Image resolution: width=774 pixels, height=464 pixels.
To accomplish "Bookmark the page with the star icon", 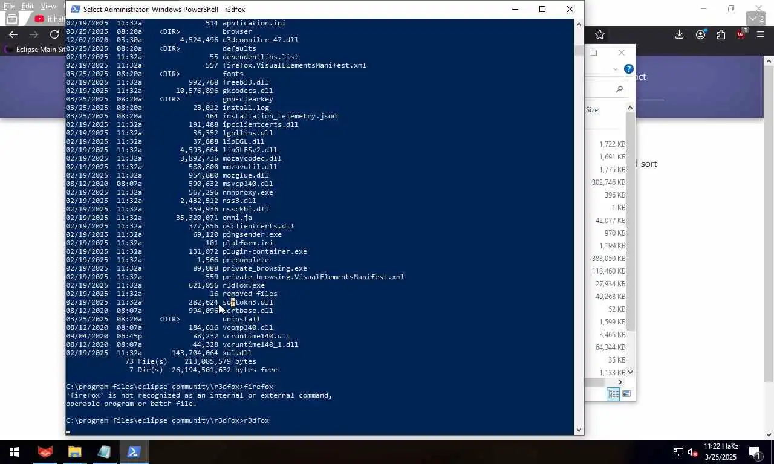I will point(599,34).
